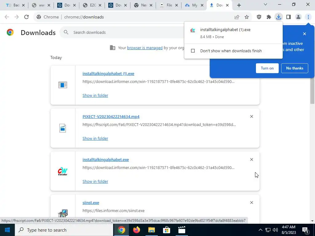
Task: Show PIXECT mp4 in folder
Action: (x=95, y=139)
